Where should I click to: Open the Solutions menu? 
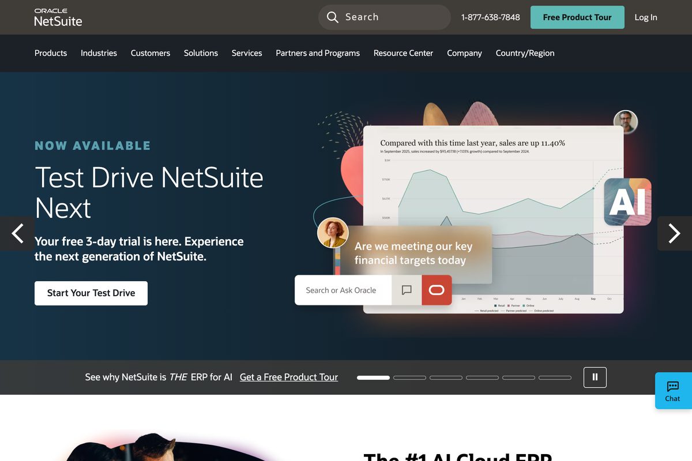coord(201,53)
